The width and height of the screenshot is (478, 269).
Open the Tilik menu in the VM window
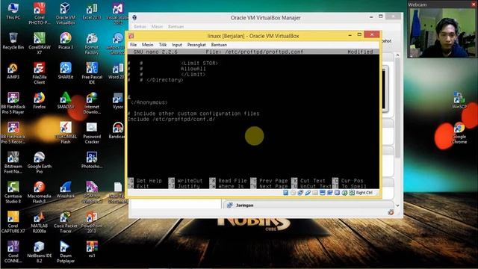(x=163, y=45)
